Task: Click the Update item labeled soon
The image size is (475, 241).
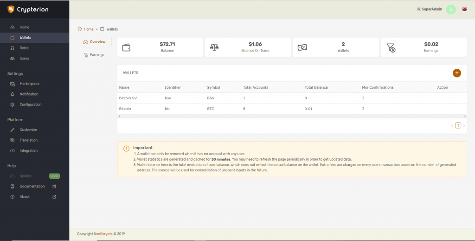Action: pyautogui.click(x=34, y=176)
